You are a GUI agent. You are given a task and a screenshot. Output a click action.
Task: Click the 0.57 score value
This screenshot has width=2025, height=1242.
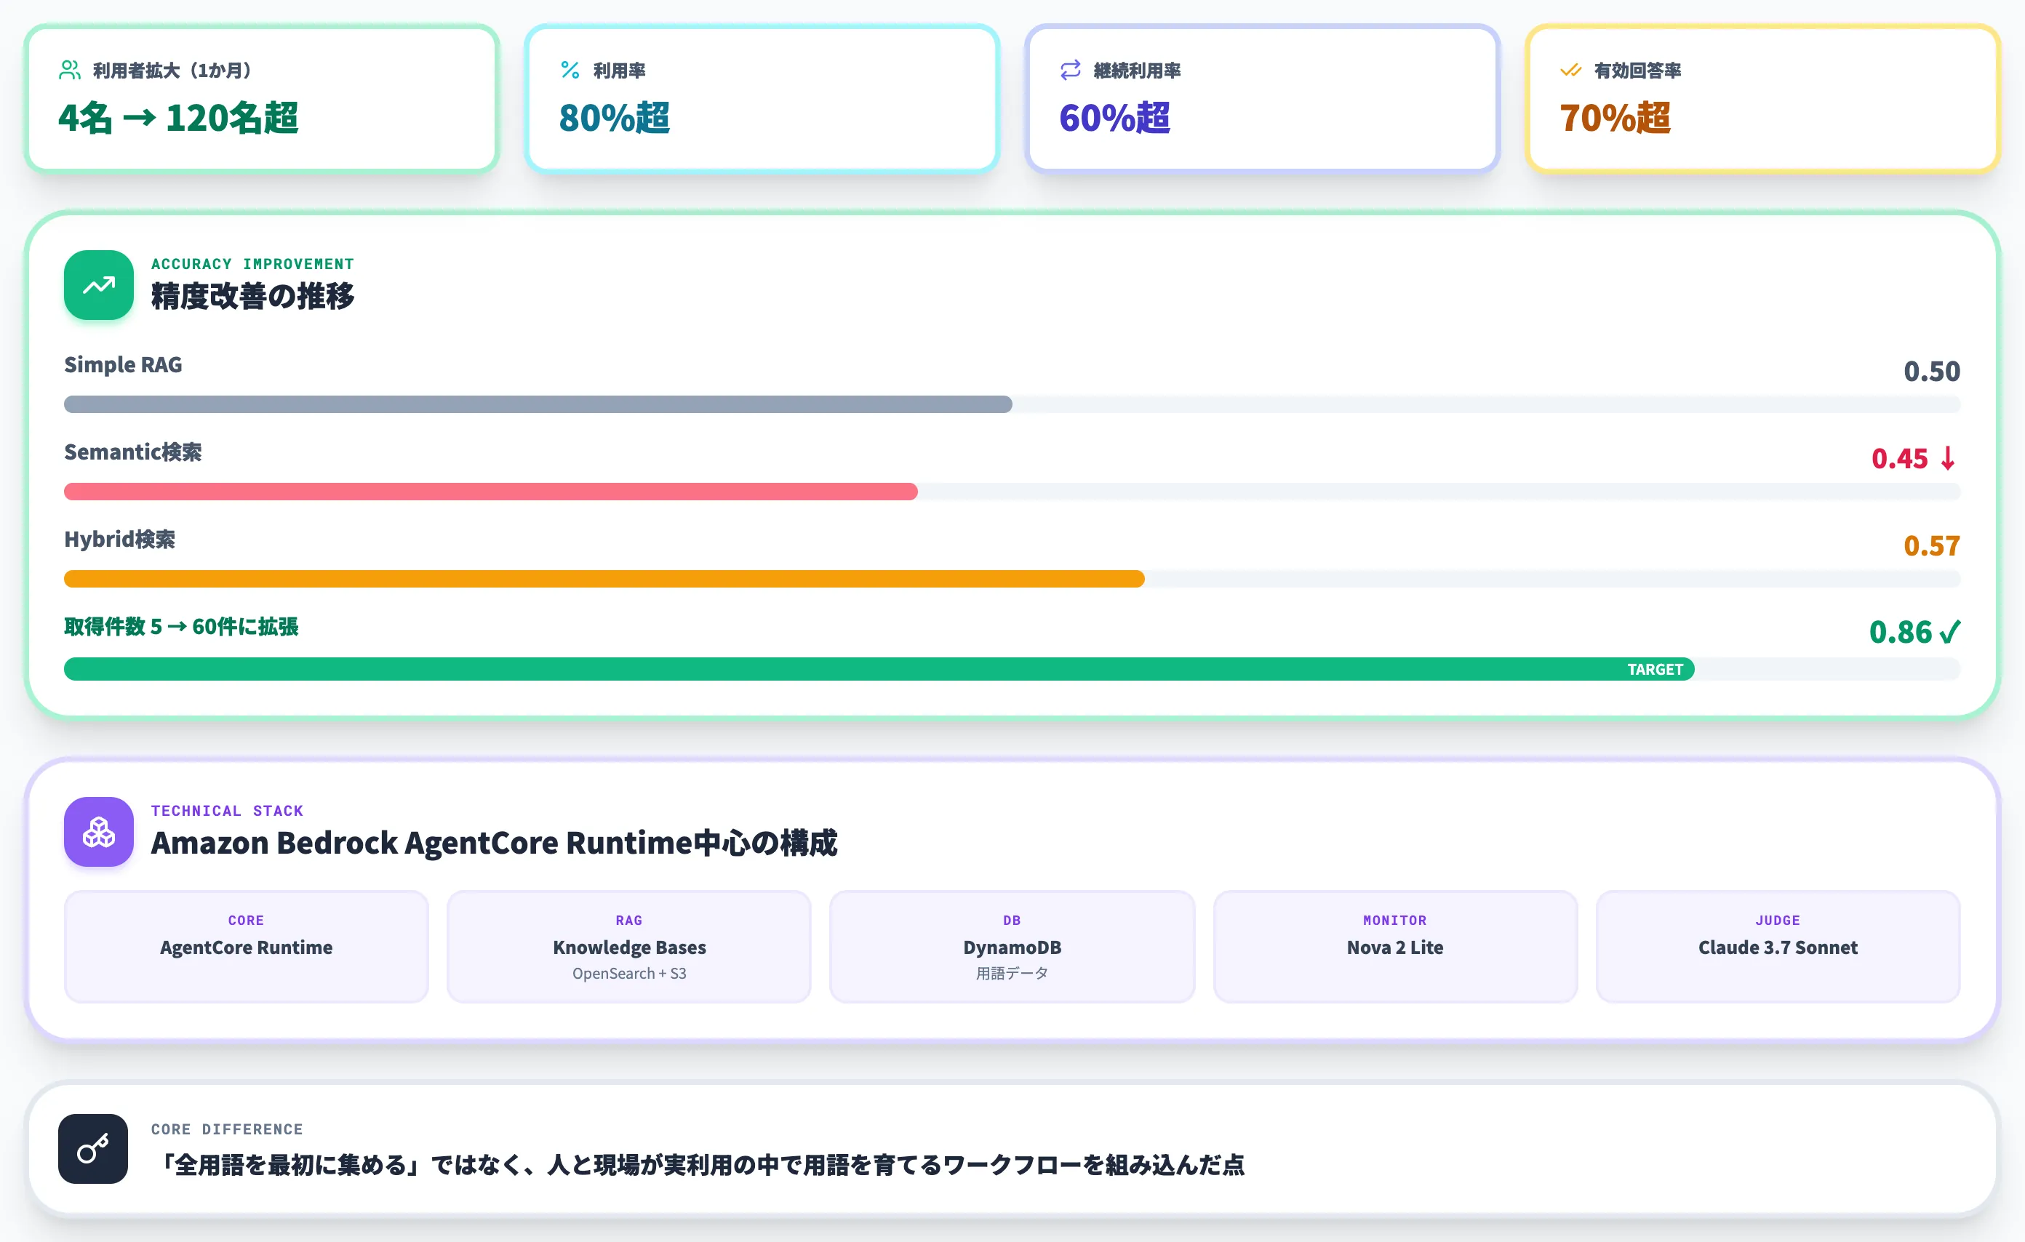click(x=1932, y=545)
